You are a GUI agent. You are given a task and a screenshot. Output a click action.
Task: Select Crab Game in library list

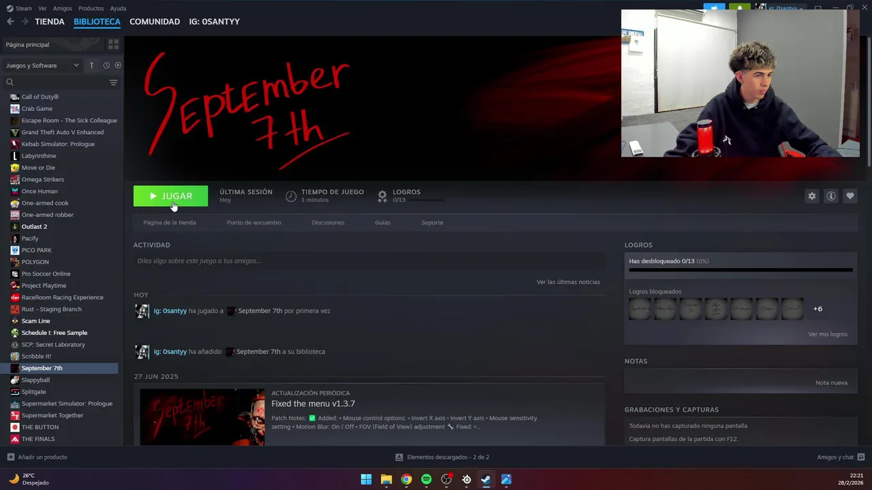click(x=37, y=109)
